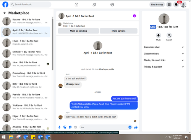Open Windows action center notifications icon

click(x=186, y=137)
